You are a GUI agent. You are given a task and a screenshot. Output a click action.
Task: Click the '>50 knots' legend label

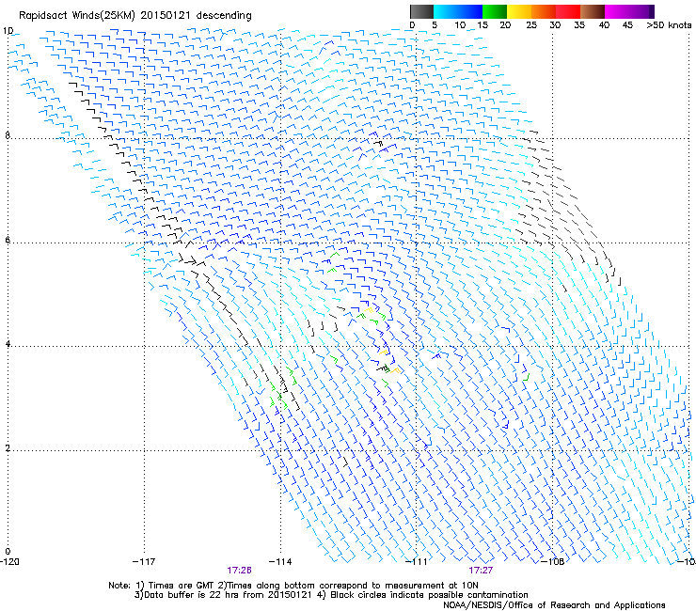click(669, 25)
